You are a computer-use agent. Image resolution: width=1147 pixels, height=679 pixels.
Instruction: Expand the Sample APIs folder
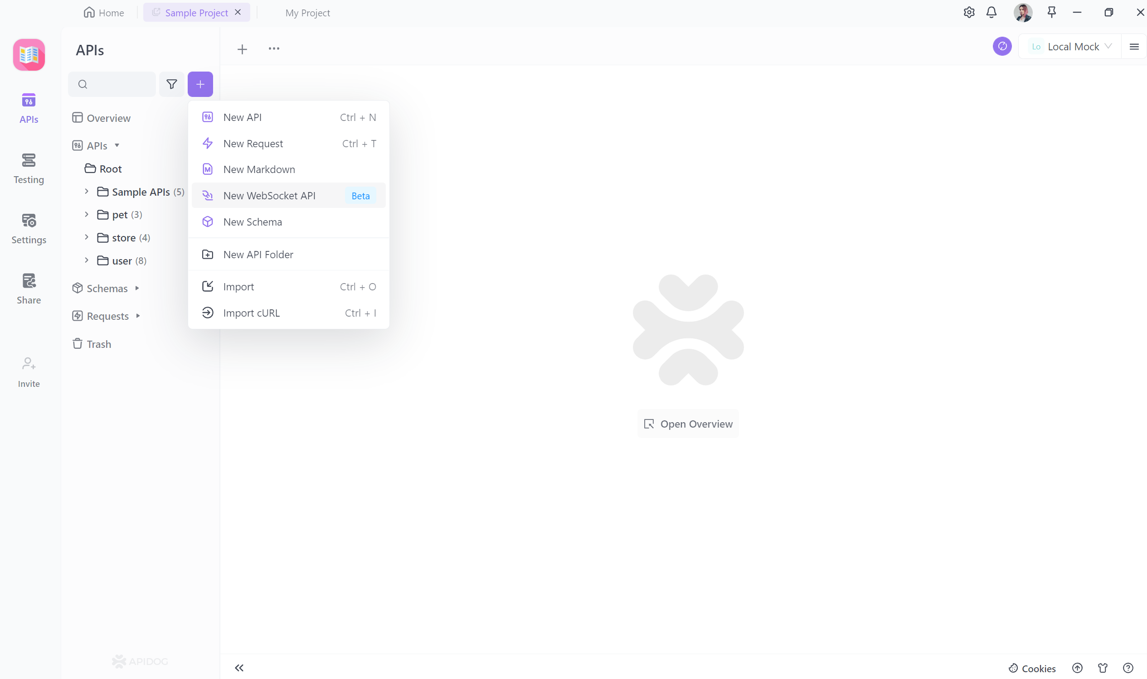pyautogui.click(x=87, y=192)
